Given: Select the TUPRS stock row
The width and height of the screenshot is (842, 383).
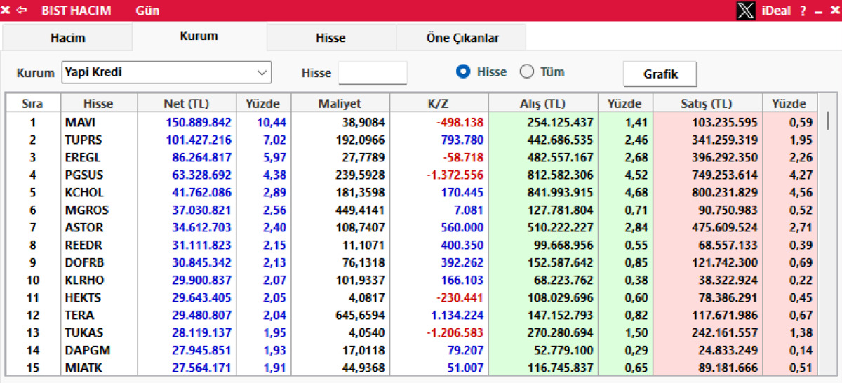Looking at the screenshot, I should 412,140.
